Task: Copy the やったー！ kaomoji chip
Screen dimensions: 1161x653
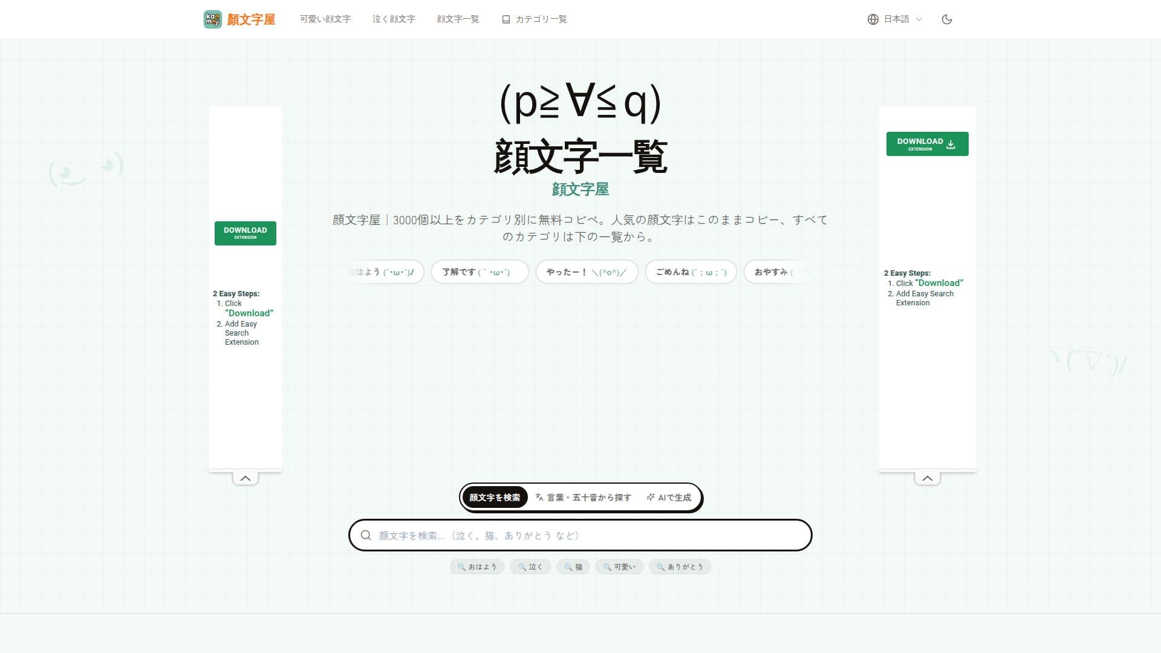Action: (x=587, y=272)
